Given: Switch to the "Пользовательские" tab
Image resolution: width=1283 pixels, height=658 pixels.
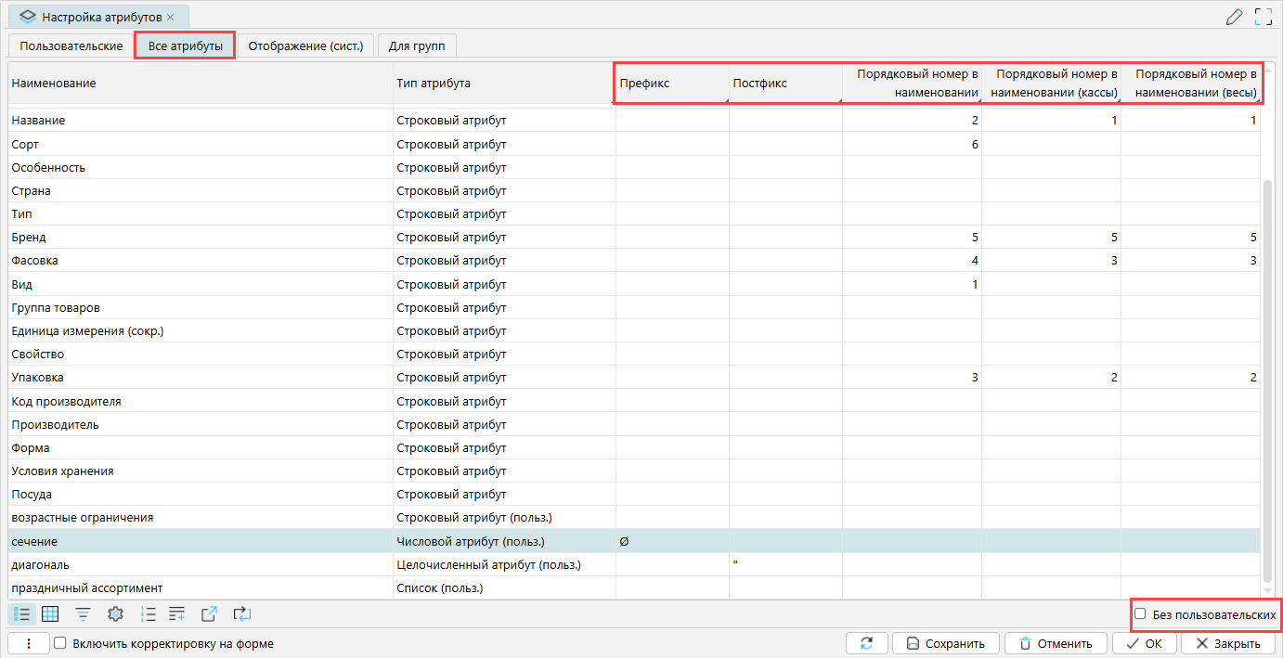Looking at the screenshot, I should (x=71, y=46).
